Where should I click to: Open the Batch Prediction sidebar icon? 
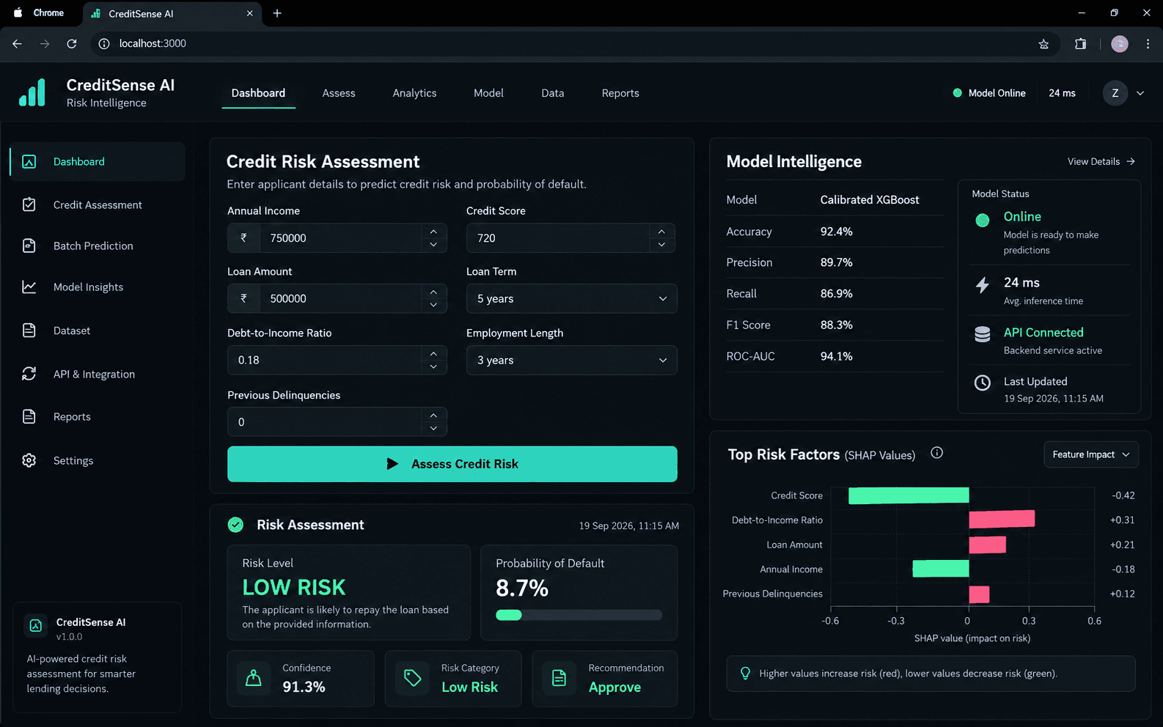pos(29,246)
